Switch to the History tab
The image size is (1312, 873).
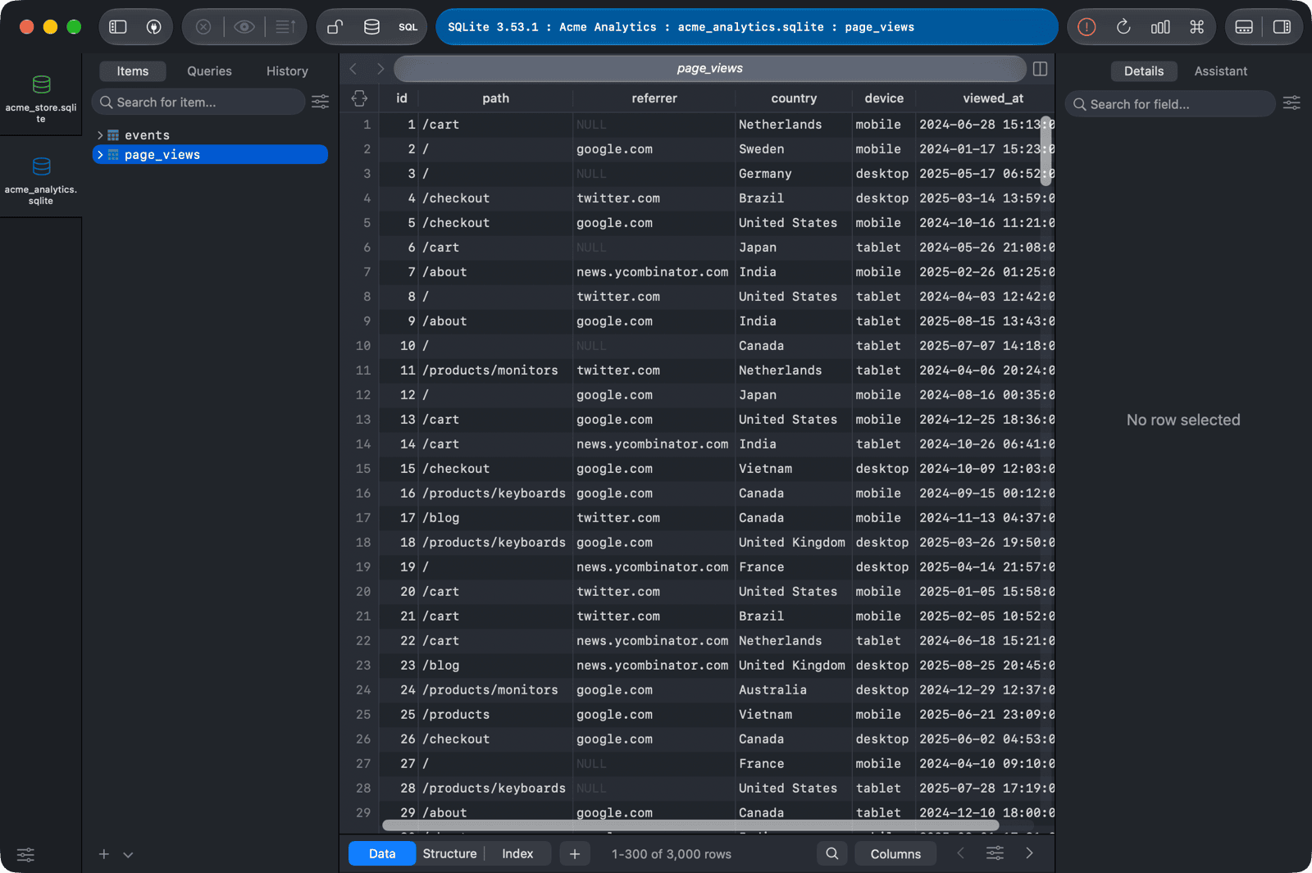pyautogui.click(x=287, y=71)
